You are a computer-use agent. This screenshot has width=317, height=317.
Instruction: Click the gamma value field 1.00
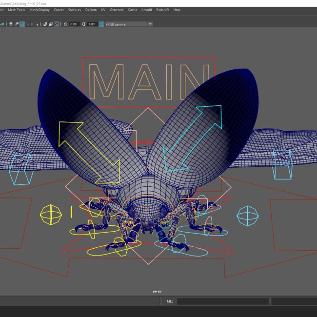(x=92, y=24)
